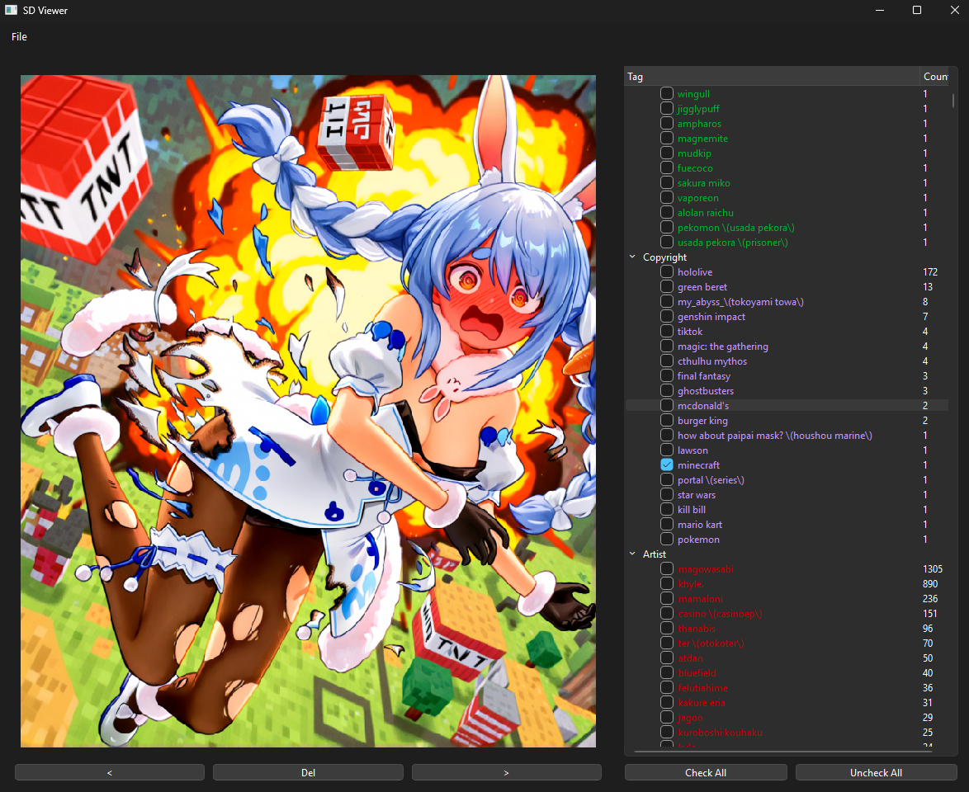Click the fuecoco tag label
The image size is (969, 792).
pos(695,168)
